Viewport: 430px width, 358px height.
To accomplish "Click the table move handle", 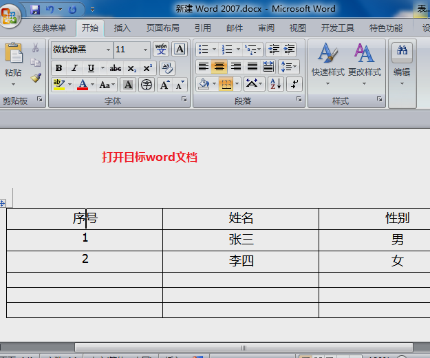I will pyautogui.click(x=3, y=203).
